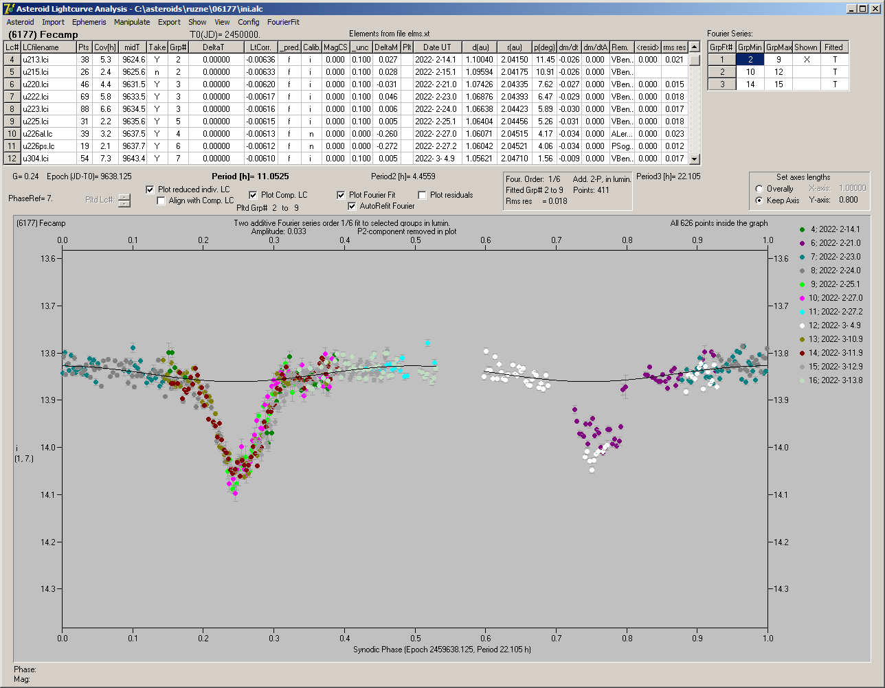Click the application icon in title bar
Image resolution: width=885 pixels, height=688 pixels.
click(8, 8)
